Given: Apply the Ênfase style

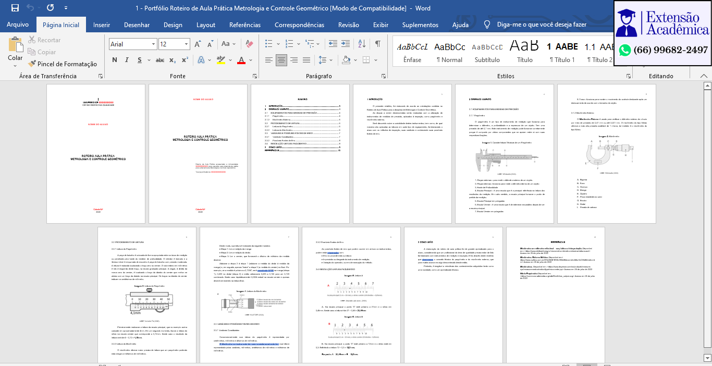Looking at the screenshot, I should [x=412, y=52].
